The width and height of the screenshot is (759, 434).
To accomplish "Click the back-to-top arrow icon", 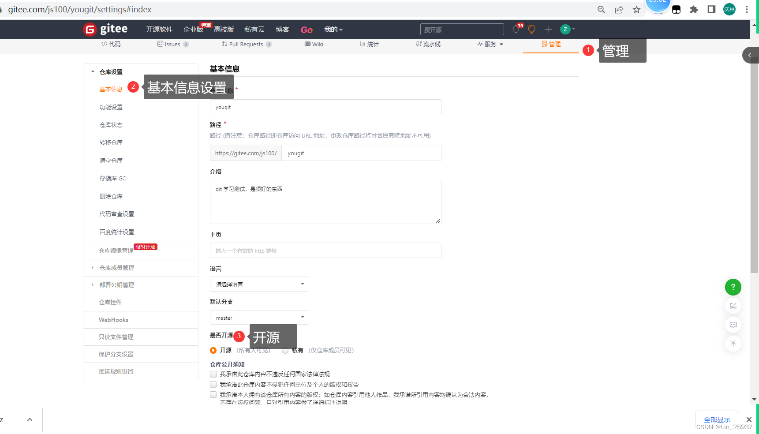I will coord(733,344).
